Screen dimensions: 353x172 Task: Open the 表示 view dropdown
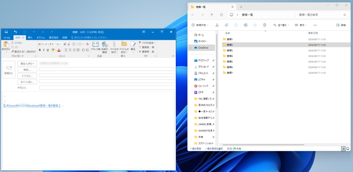click(x=301, y=25)
